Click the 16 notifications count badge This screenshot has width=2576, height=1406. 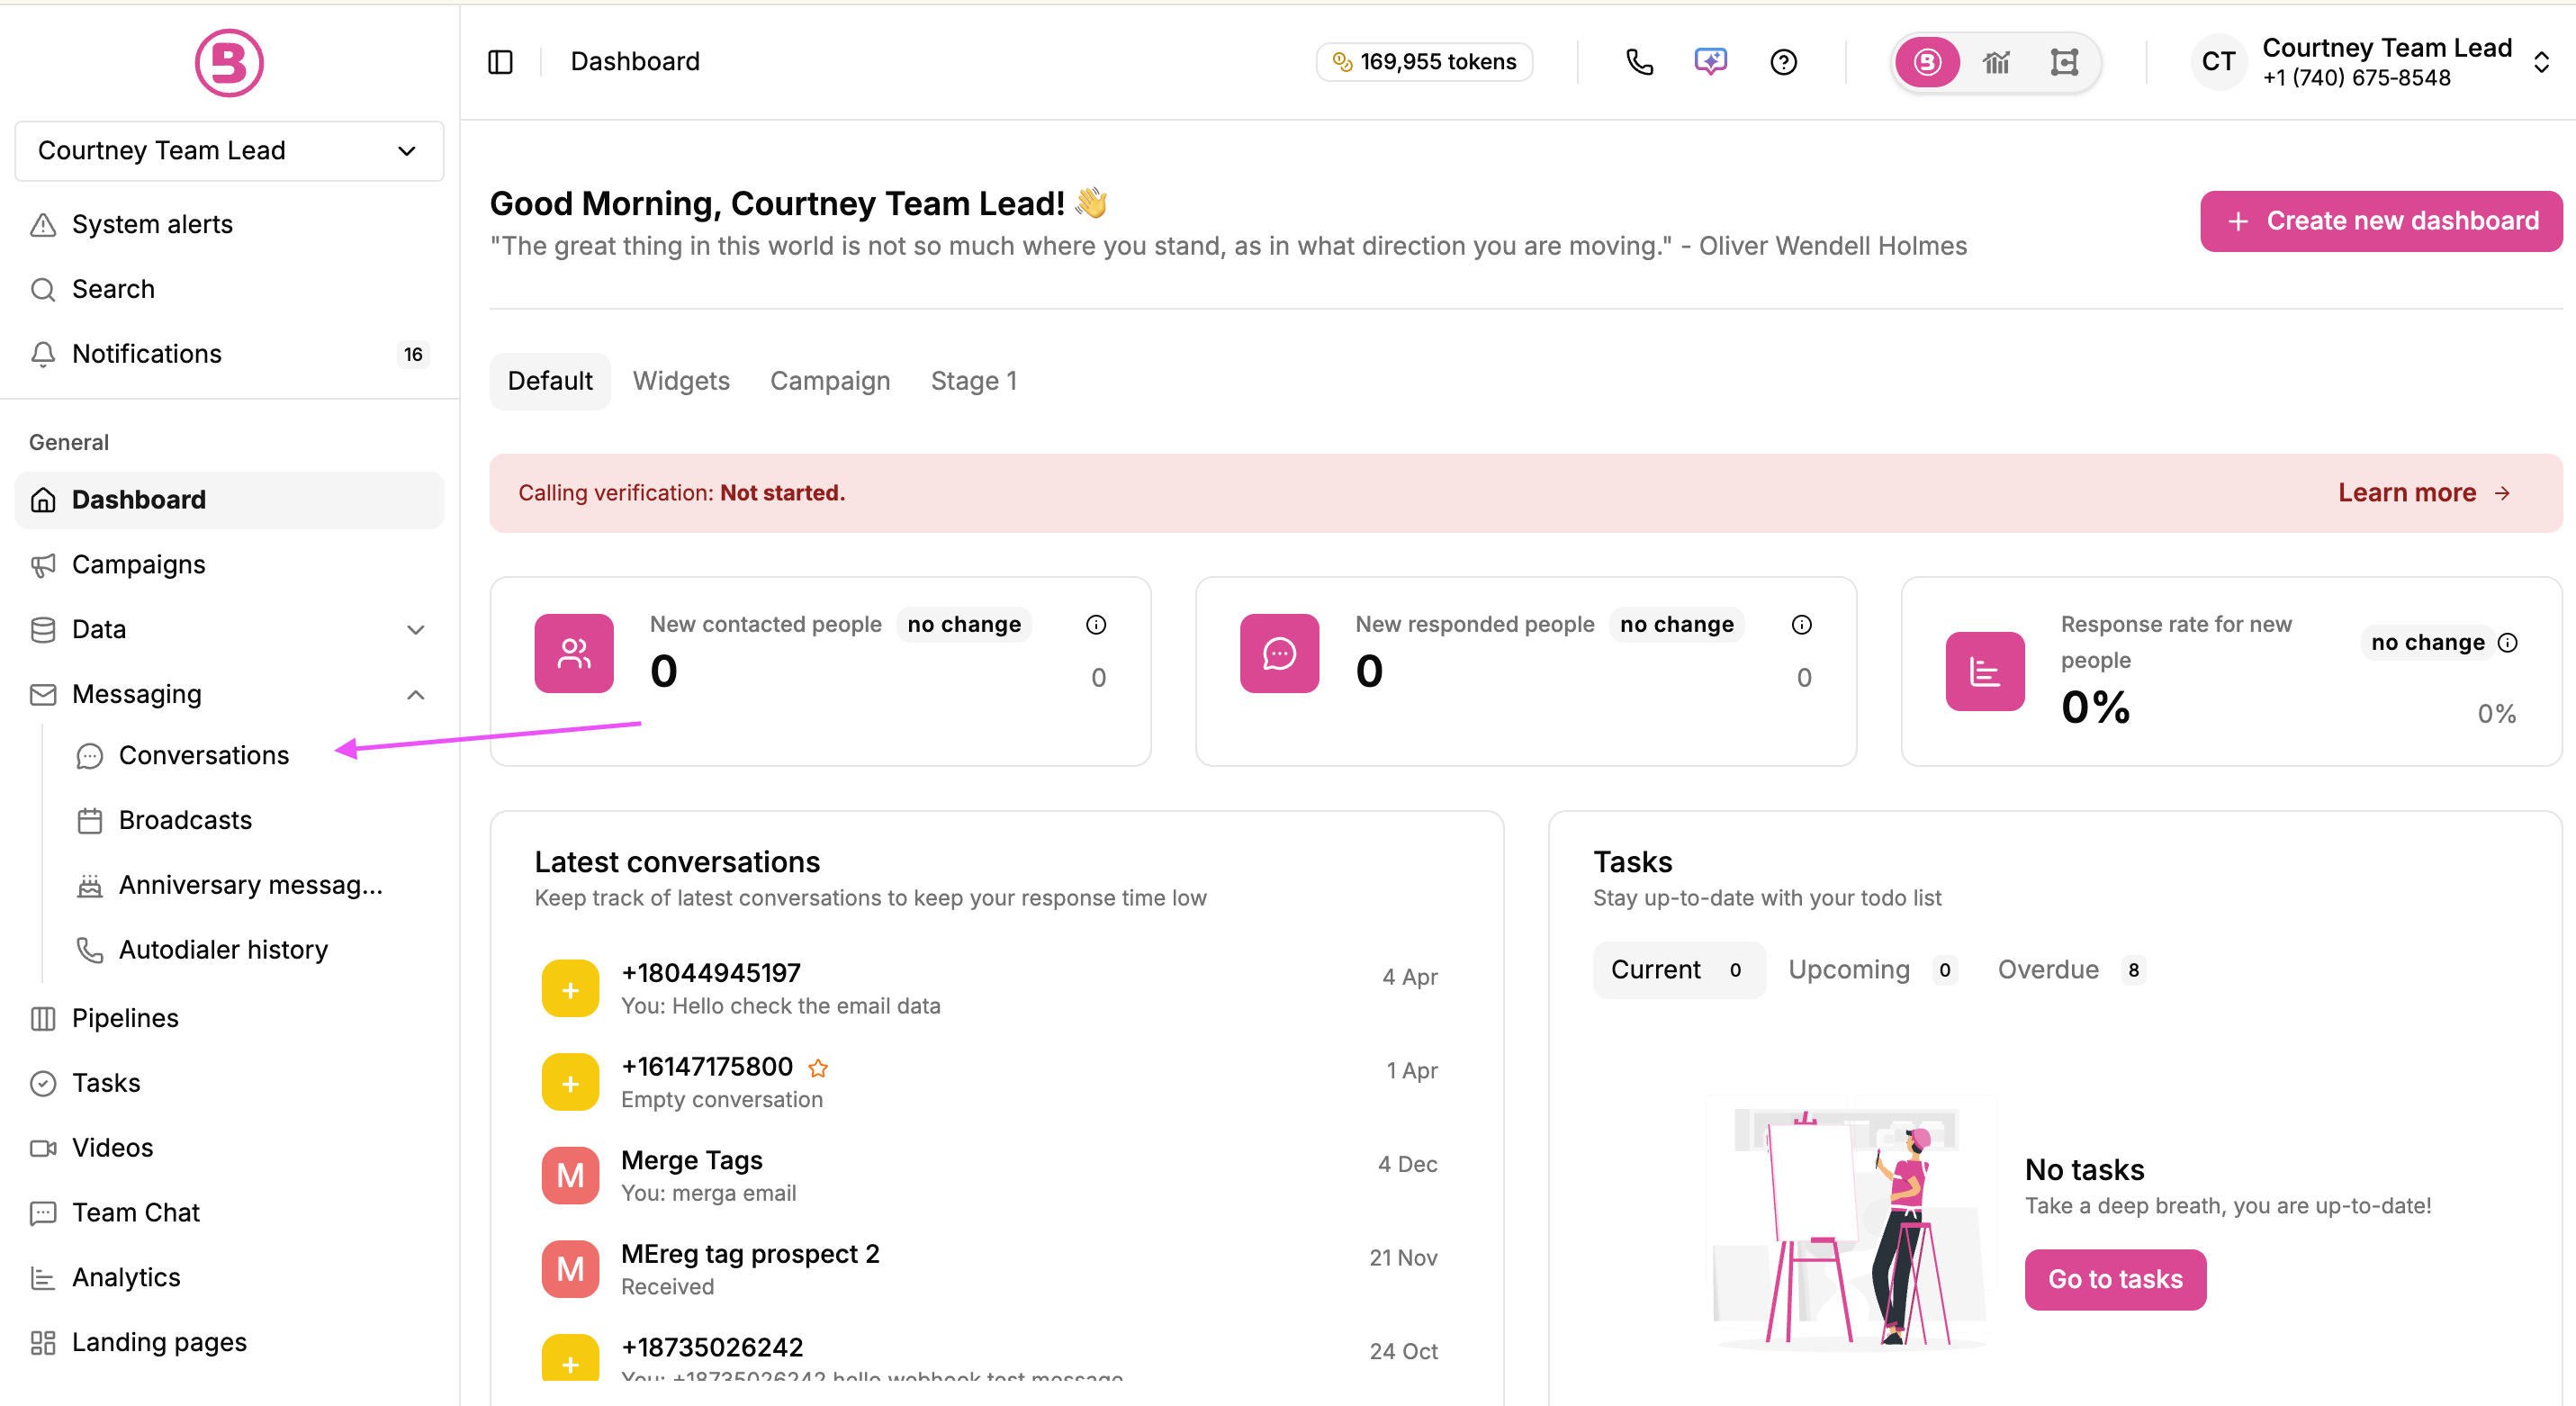413,354
